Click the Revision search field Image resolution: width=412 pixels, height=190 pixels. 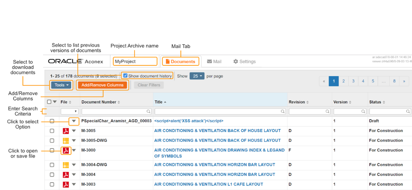pyautogui.click(x=309, y=111)
